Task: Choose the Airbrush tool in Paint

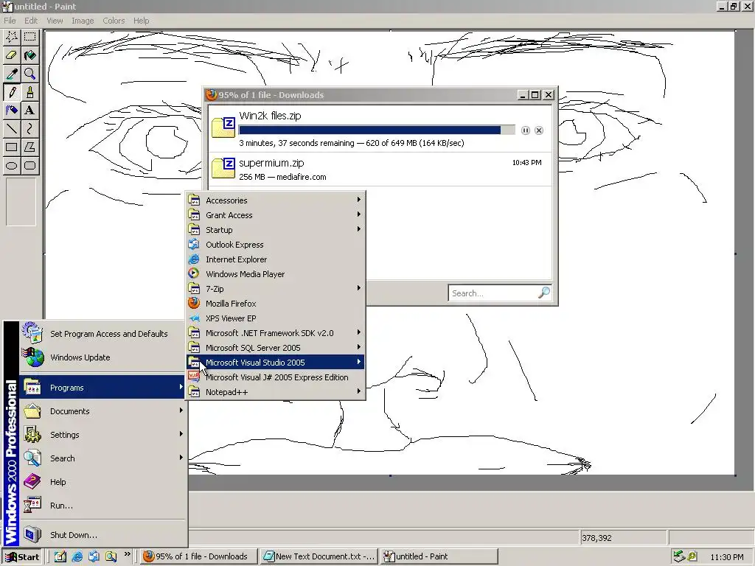Action: pos(12,111)
